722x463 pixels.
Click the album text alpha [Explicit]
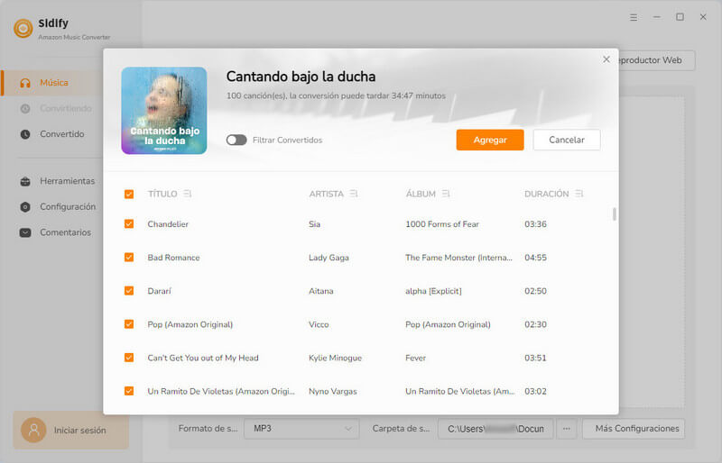(433, 291)
